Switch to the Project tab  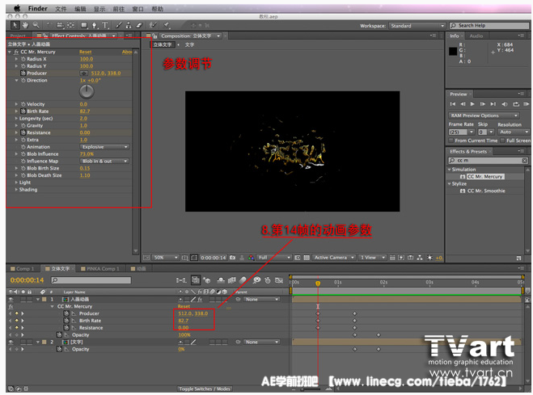click(x=18, y=36)
